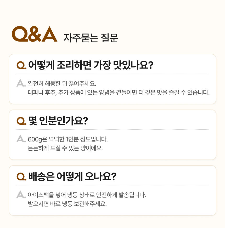
Task: Expand the 배송은 어떻게 오나요 question
Action: [72, 176]
